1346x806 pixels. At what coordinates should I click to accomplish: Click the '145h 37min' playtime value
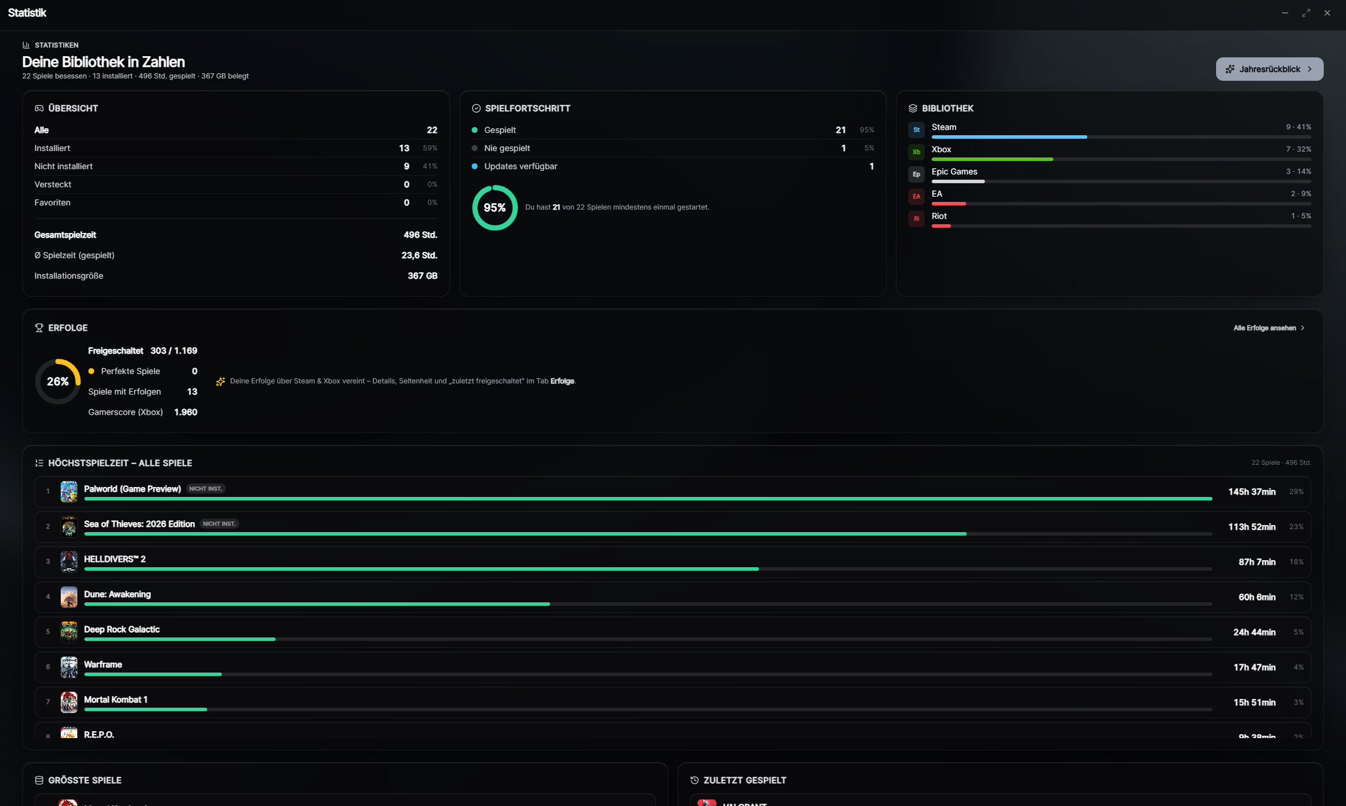click(x=1252, y=492)
